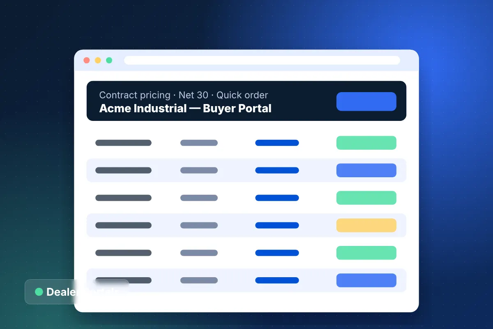
Task: Click the yellow window minimize dot
Action: [x=98, y=60]
